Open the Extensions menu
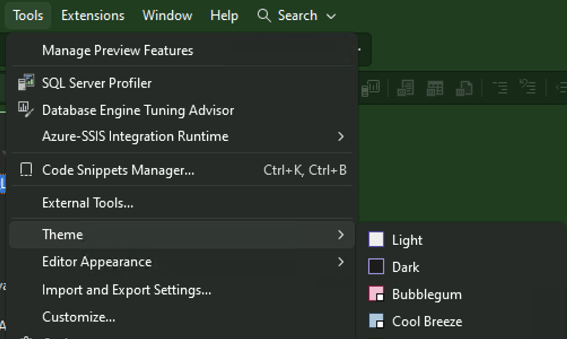 93,15
